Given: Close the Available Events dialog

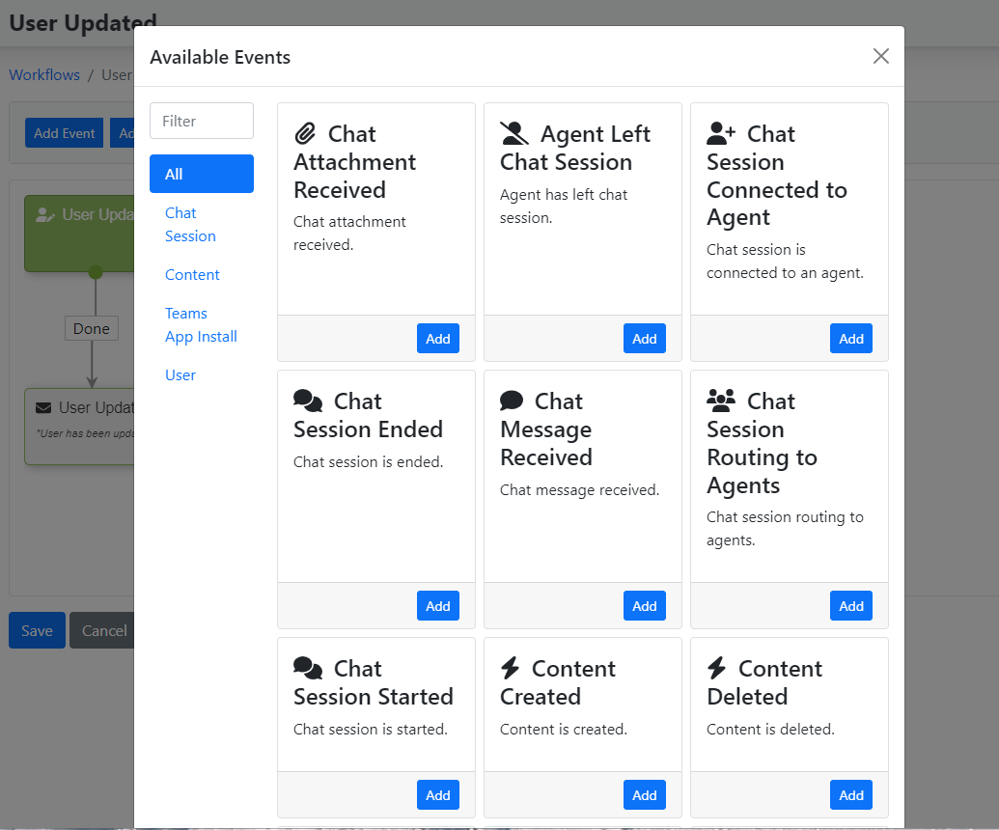Looking at the screenshot, I should [880, 56].
